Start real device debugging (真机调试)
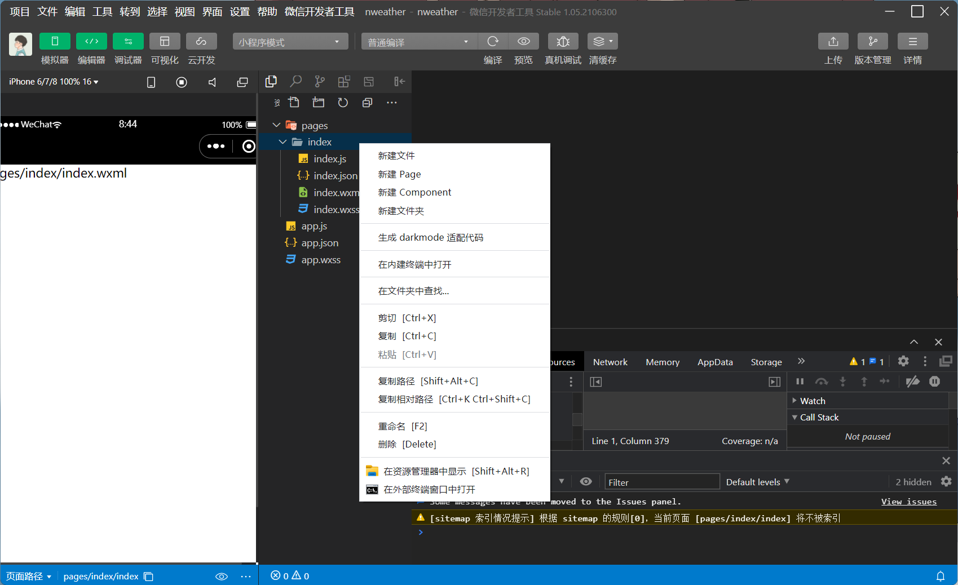The image size is (958, 585). point(563,41)
